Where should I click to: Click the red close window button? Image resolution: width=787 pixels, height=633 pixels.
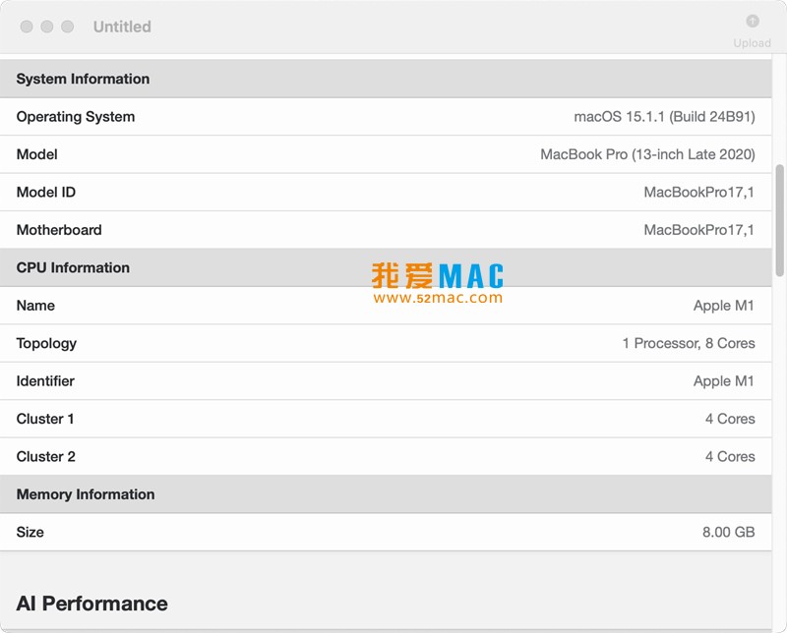pyautogui.click(x=27, y=27)
